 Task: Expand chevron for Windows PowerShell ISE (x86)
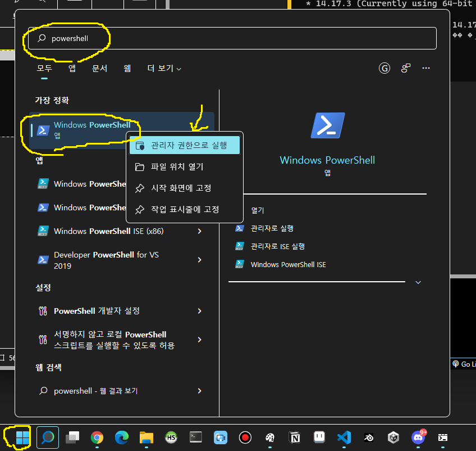click(199, 231)
